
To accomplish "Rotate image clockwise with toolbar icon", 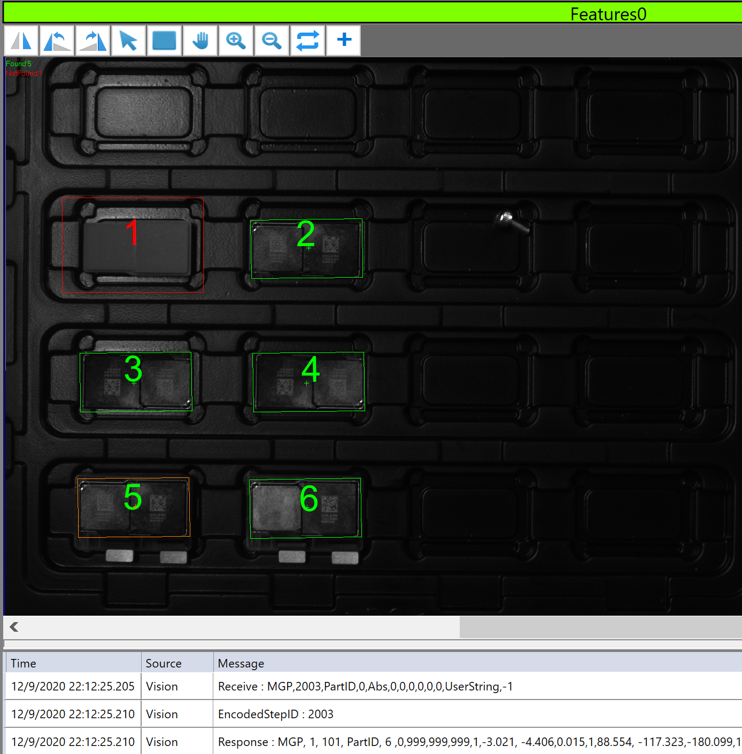I will pyautogui.click(x=93, y=41).
